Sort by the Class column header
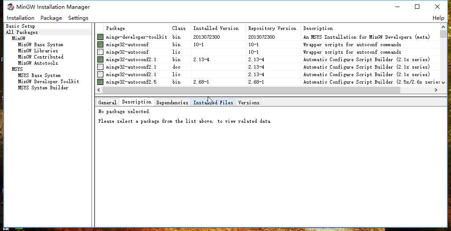This screenshot has height=231, width=451. coord(180,28)
